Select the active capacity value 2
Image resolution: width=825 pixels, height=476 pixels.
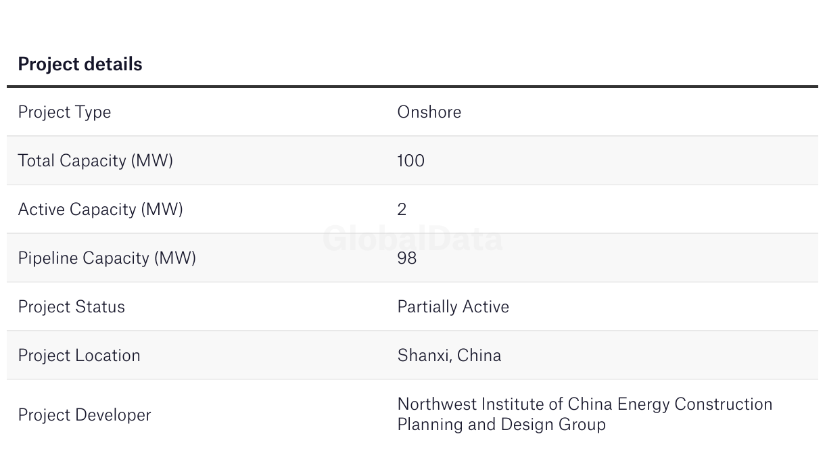(x=402, y=209)
